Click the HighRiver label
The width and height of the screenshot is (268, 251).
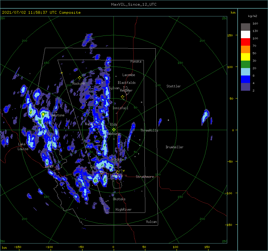[124, 210]
